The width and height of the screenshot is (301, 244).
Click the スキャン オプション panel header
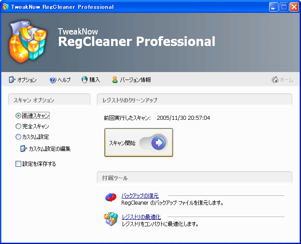[x=49, y=100]
